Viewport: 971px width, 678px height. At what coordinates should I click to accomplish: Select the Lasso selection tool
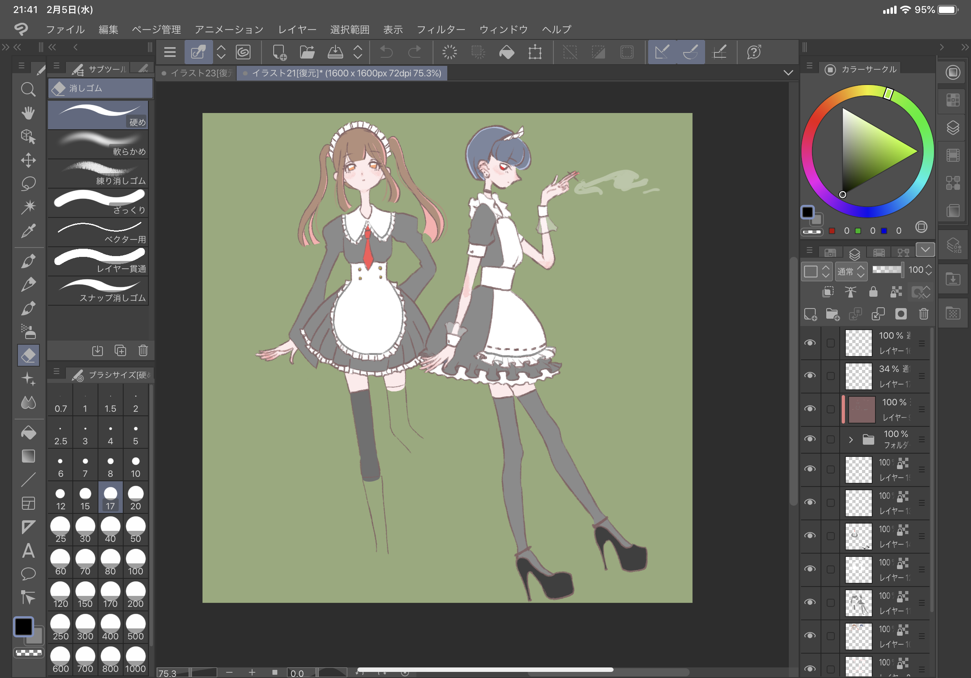coord(28,183)
